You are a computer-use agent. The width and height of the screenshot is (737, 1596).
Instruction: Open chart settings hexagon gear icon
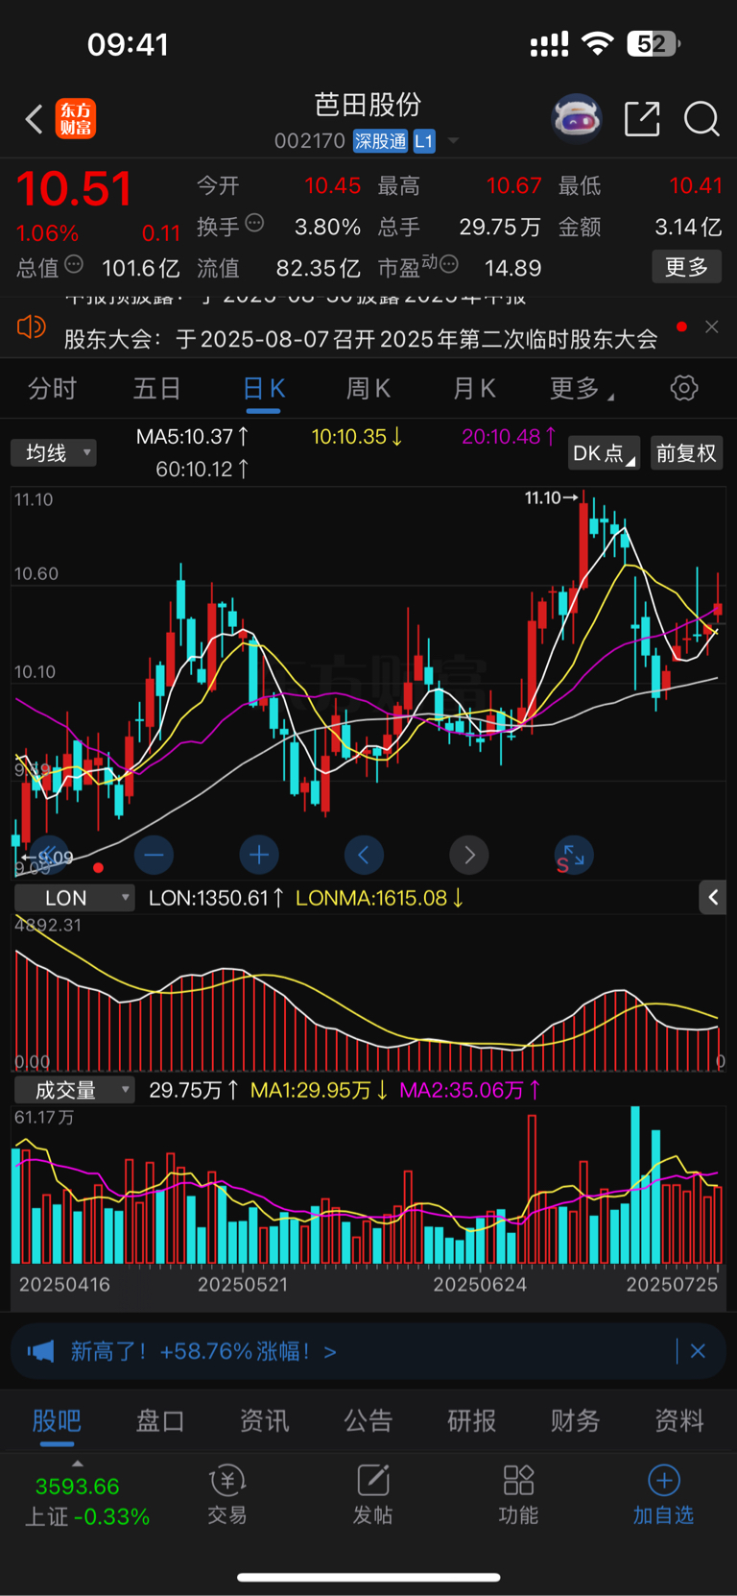[x=684, y=388]
